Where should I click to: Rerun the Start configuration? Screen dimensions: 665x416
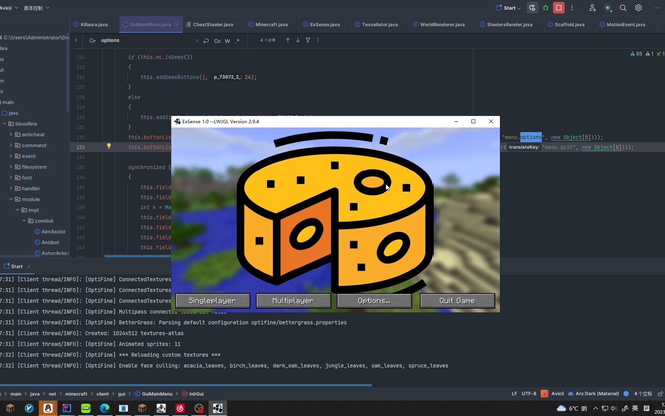click(532, 8)
